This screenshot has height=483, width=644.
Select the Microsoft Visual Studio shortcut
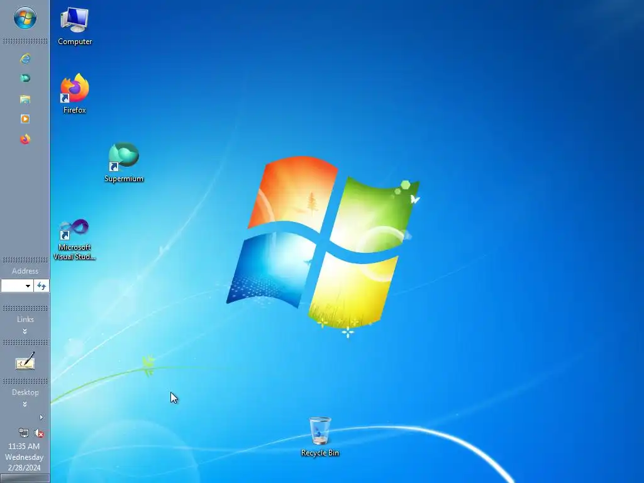[74, 240]
